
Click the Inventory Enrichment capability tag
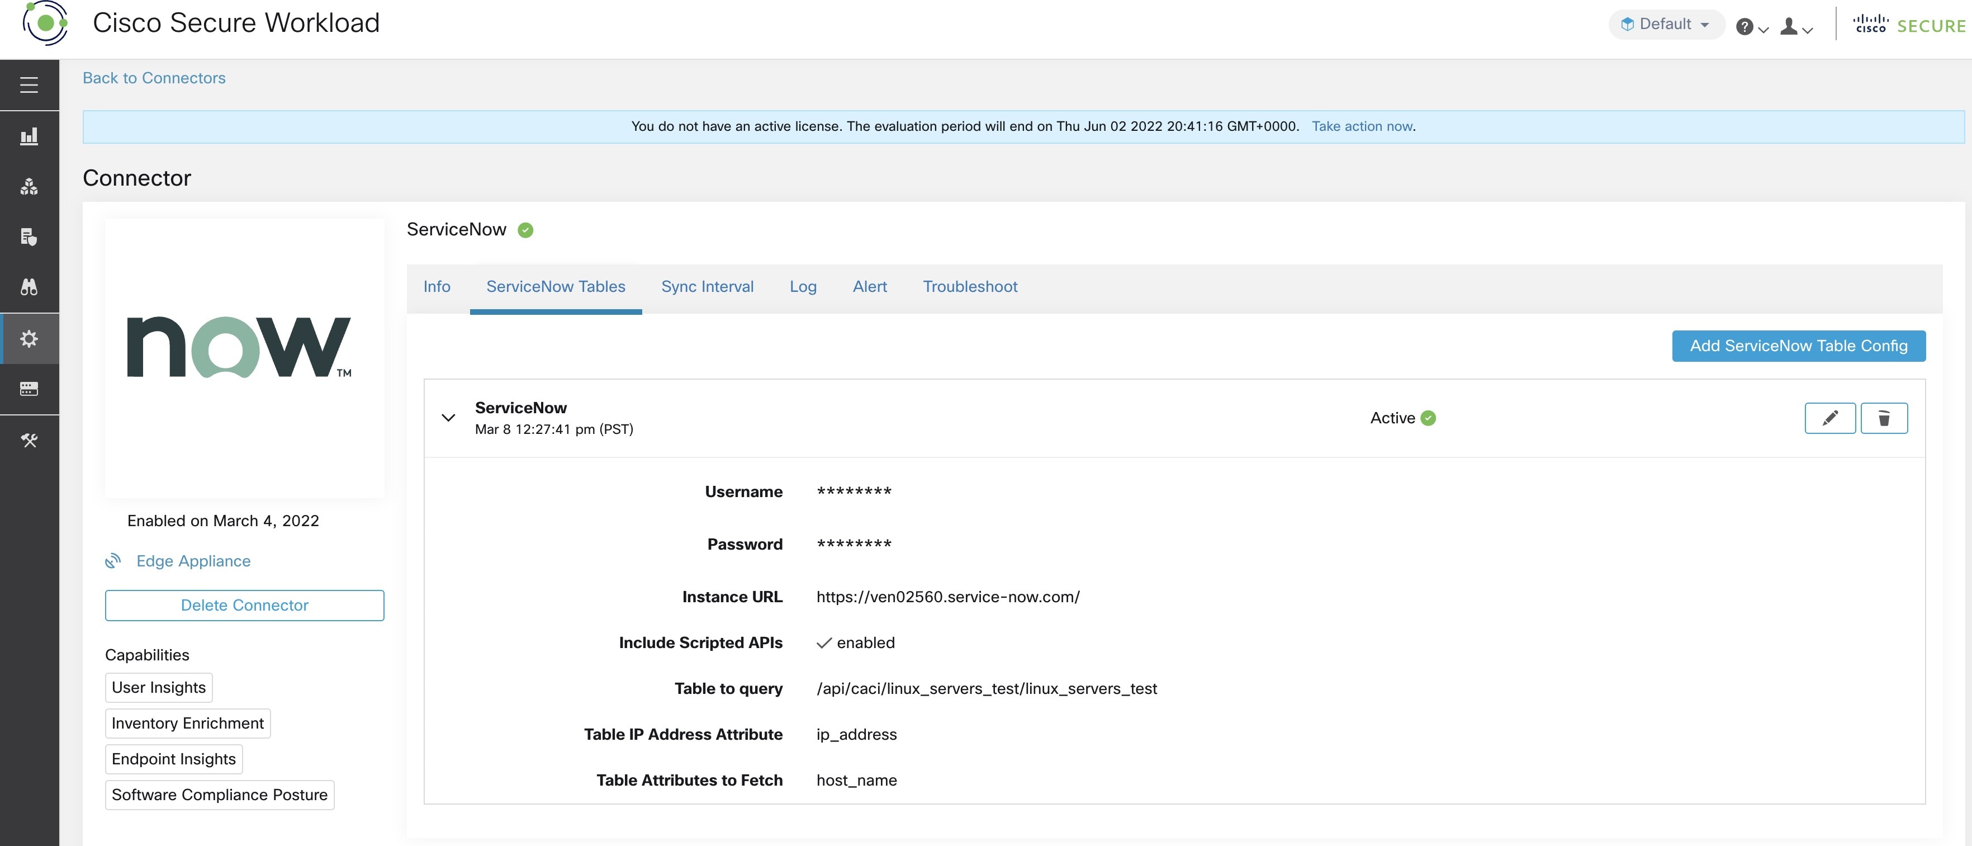[x=188, y=724]
